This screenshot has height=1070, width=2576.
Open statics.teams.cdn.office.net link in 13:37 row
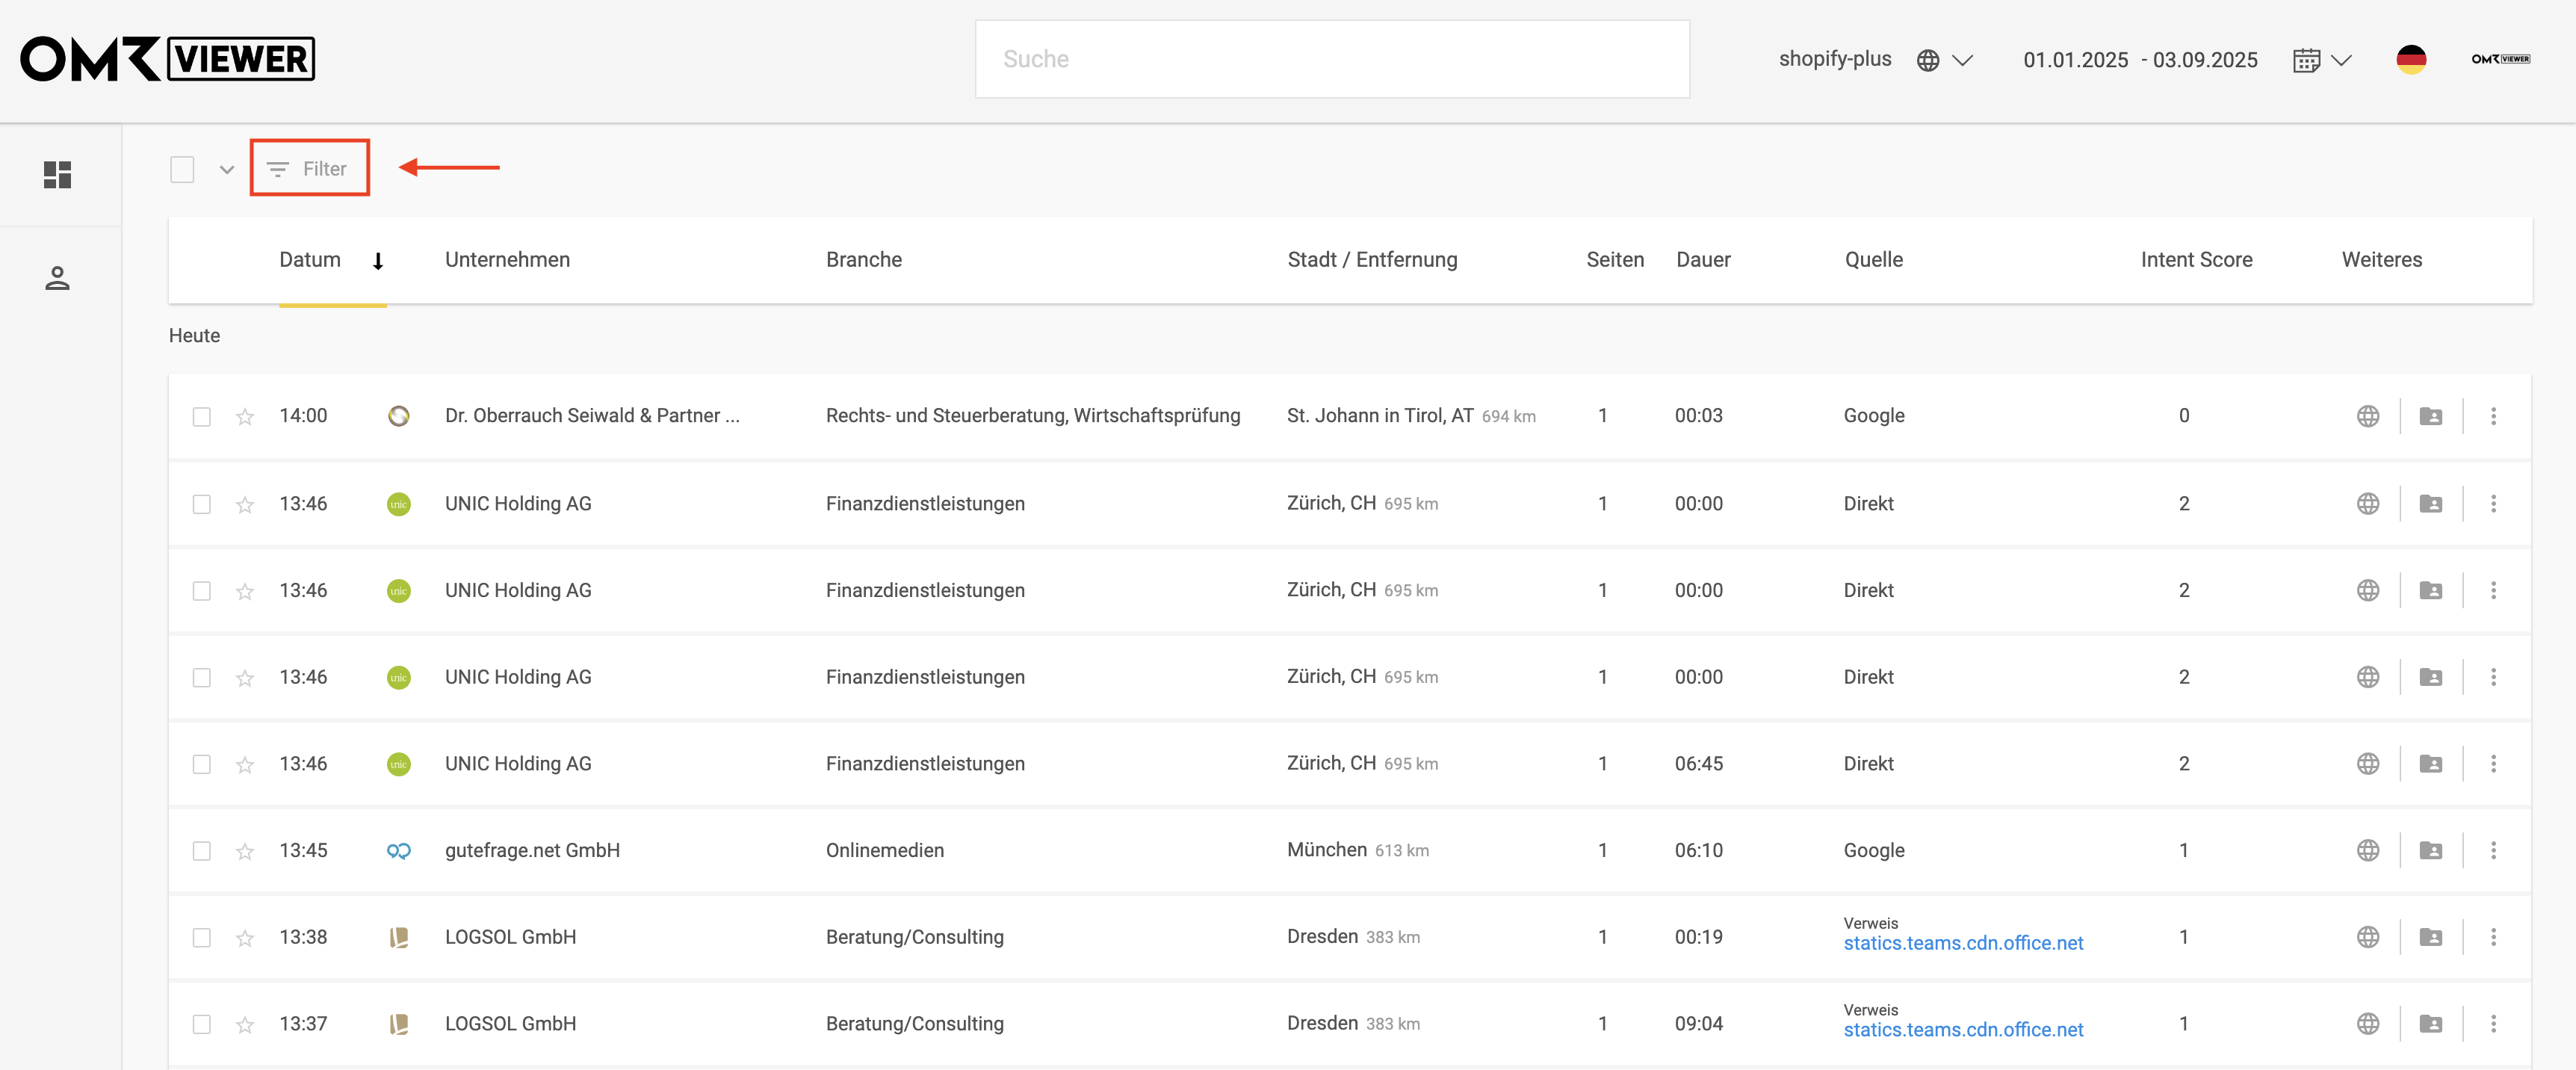1963,1030
